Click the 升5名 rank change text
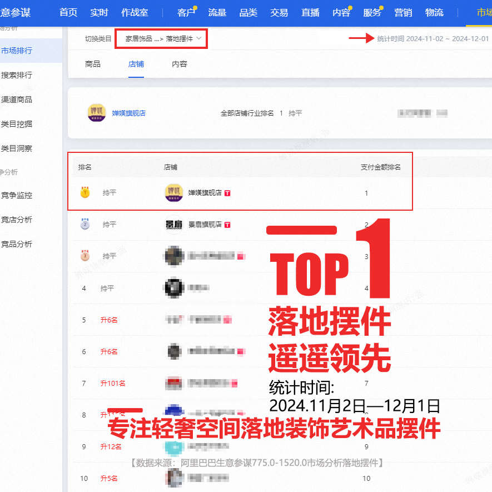 pyautogui.click(x=109, y=478)
